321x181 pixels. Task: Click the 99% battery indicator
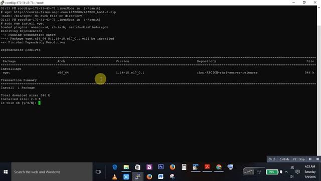[272, 172]
